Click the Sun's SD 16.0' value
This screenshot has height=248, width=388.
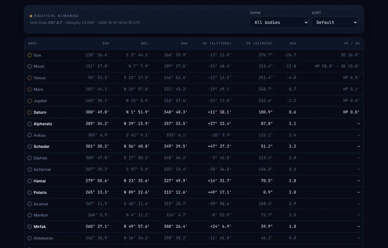(350, 55)
